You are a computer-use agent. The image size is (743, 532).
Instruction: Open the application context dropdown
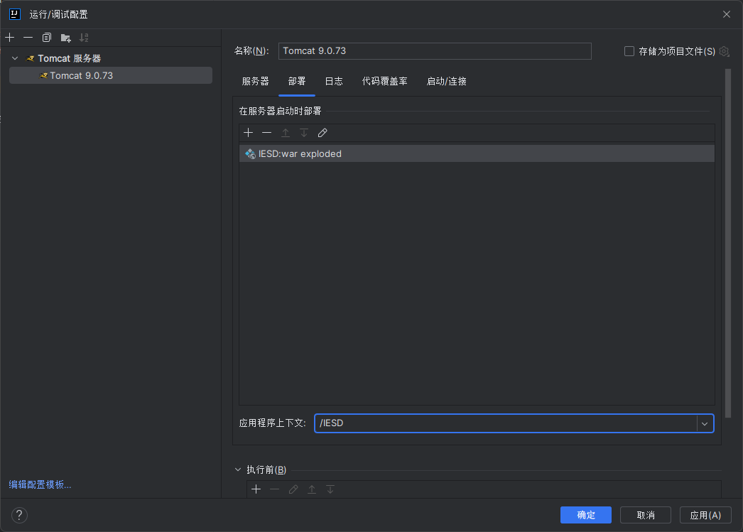click(x=705, y=423)
